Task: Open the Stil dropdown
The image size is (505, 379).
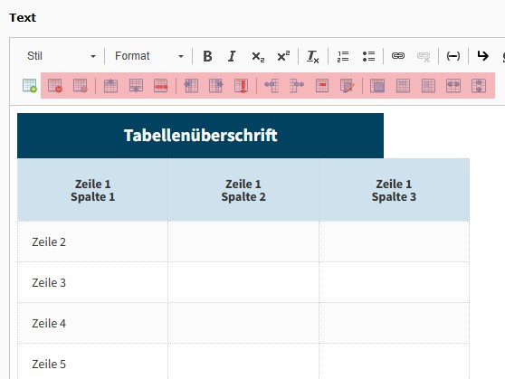Action: click(62, 56)
